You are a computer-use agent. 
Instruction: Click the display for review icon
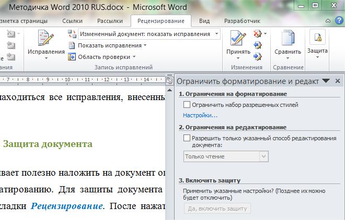click(x=72, y=34)
